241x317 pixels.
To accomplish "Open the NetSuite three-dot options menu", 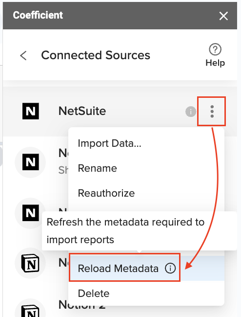I will pyautogui.click(x=212, y=111).
